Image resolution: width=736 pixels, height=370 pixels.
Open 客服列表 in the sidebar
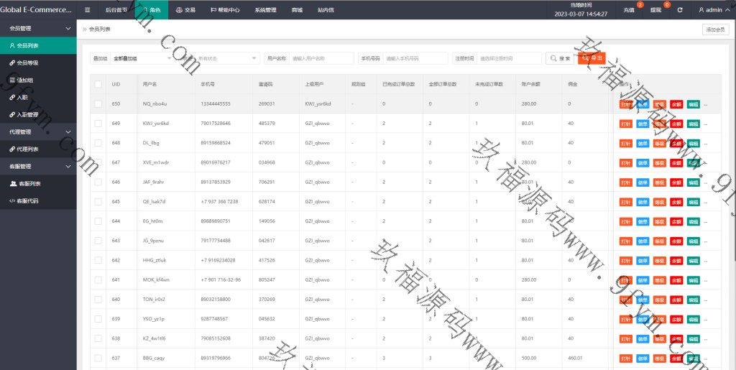tap(29, 183)
